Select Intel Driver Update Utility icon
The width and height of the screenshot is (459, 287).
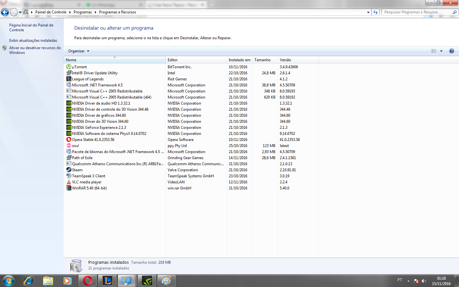(x=69, y=73)
